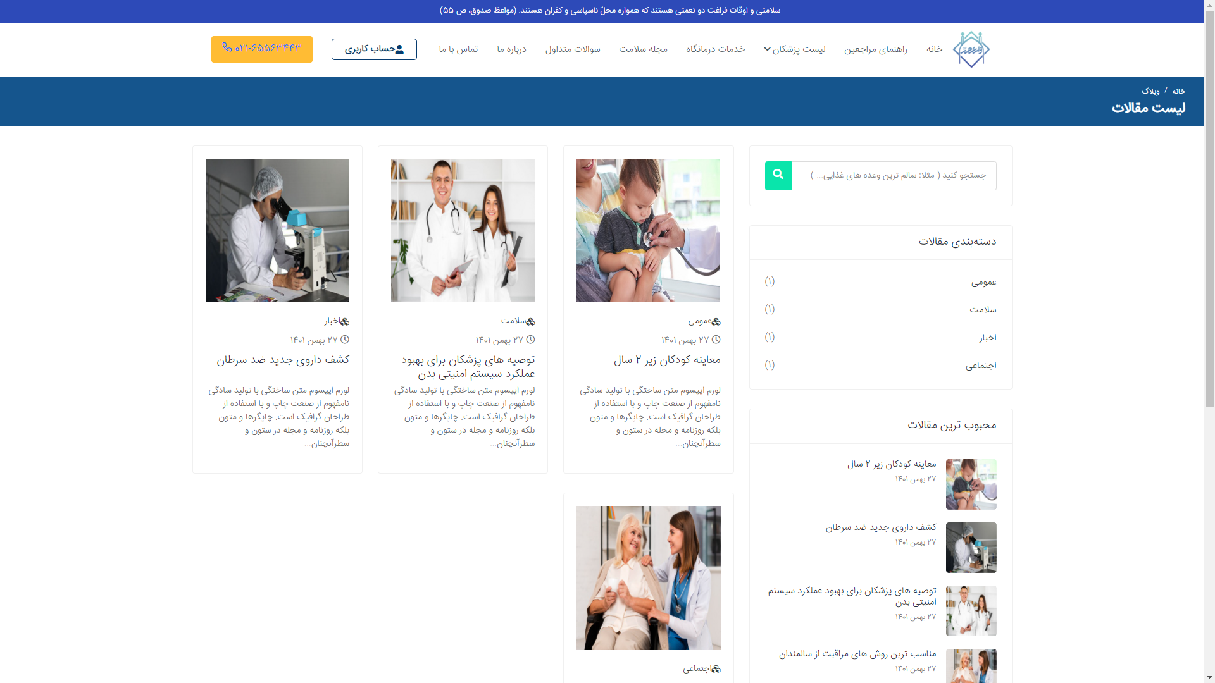Click the microscope researcher card image

click(277, 230)
